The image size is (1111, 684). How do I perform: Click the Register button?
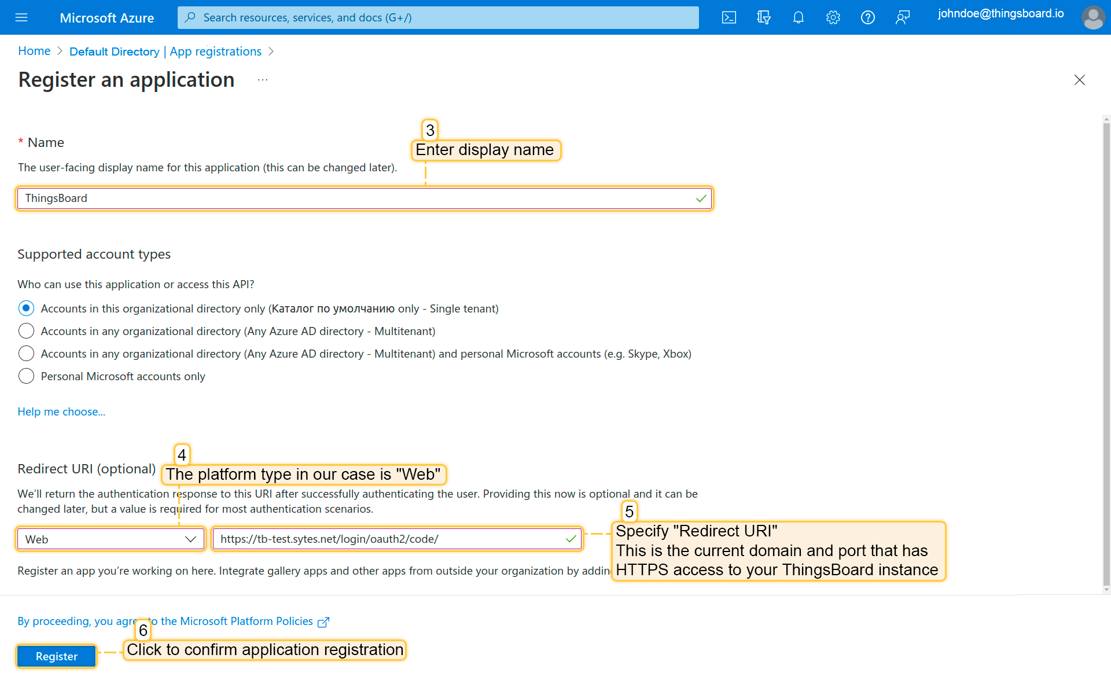coord(56,656)
